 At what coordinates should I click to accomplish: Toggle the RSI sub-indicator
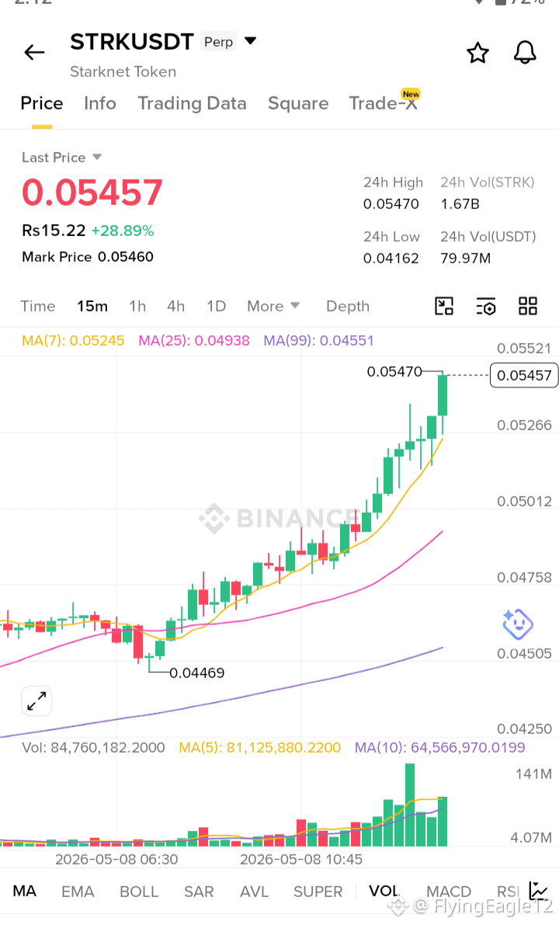[509, 891]
